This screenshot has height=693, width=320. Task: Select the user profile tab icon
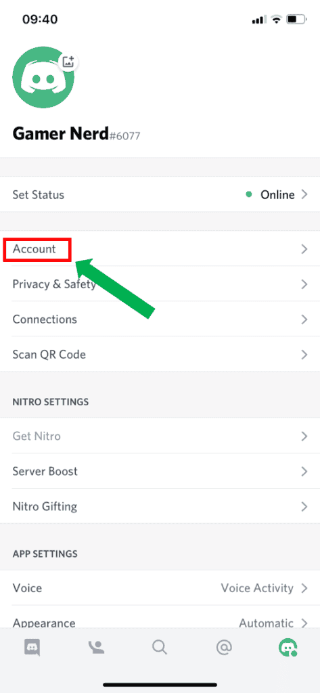pos(288,648)
